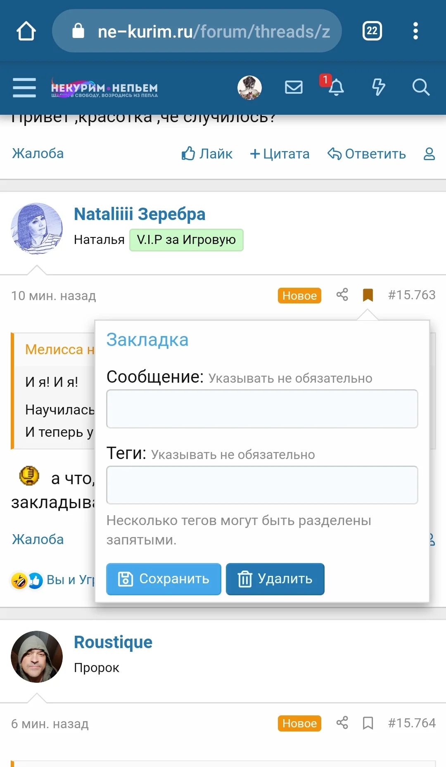Viewport: 446px width, 767px height.
Task: Open the notifications bell with badge 1
Action: click(335, 87)
